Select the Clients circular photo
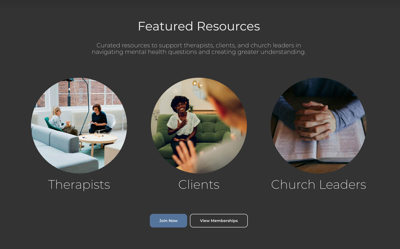The width and height of the screenshot is (400, 249). (199, 126)
